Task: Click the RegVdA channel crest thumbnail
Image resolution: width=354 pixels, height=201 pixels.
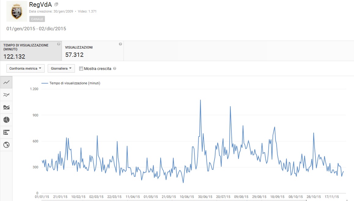Action: 17,12
